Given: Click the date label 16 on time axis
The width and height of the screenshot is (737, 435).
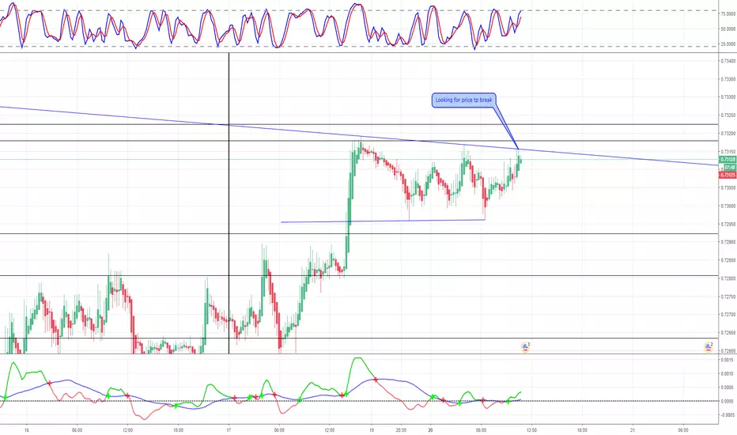Looking at the screenshot, I should coord(27,429).
